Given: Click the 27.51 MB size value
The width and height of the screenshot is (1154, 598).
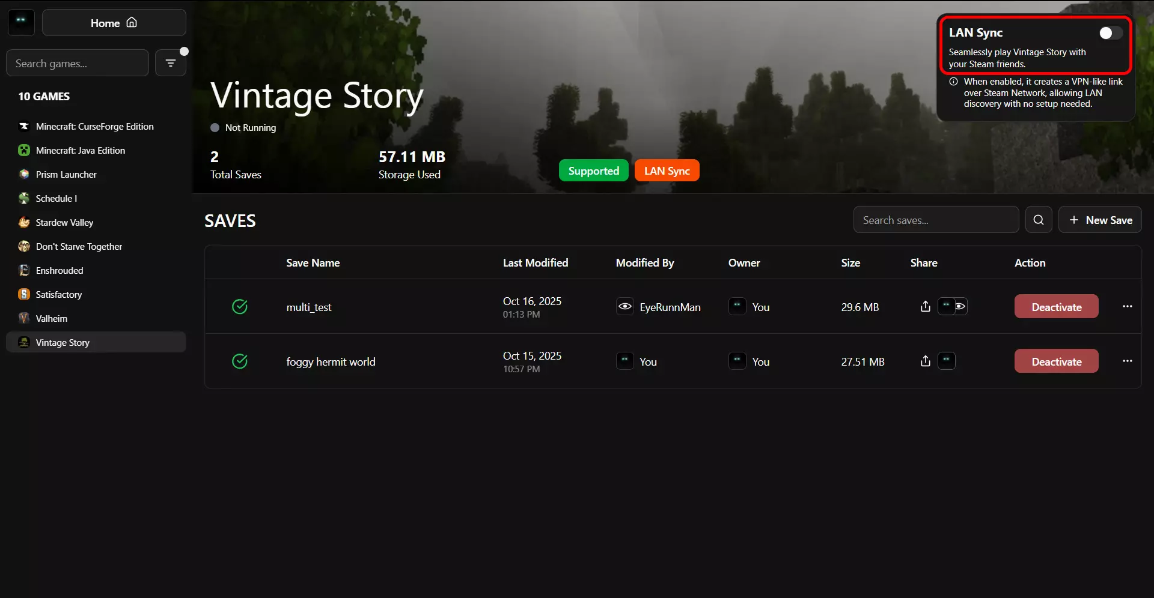Looking at the screenshot, I should point(863,361).
